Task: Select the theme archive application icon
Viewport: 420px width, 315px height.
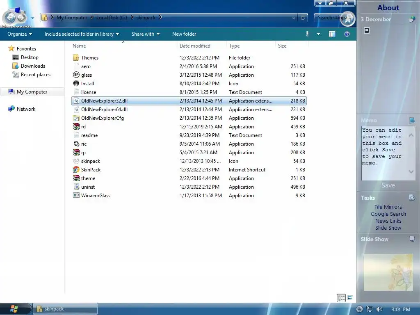Action: (76, 178)
